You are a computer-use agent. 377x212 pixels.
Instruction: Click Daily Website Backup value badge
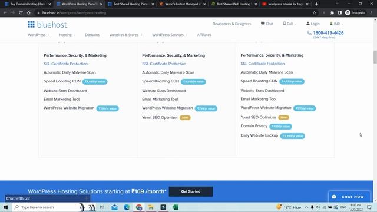tap(293, 136)
